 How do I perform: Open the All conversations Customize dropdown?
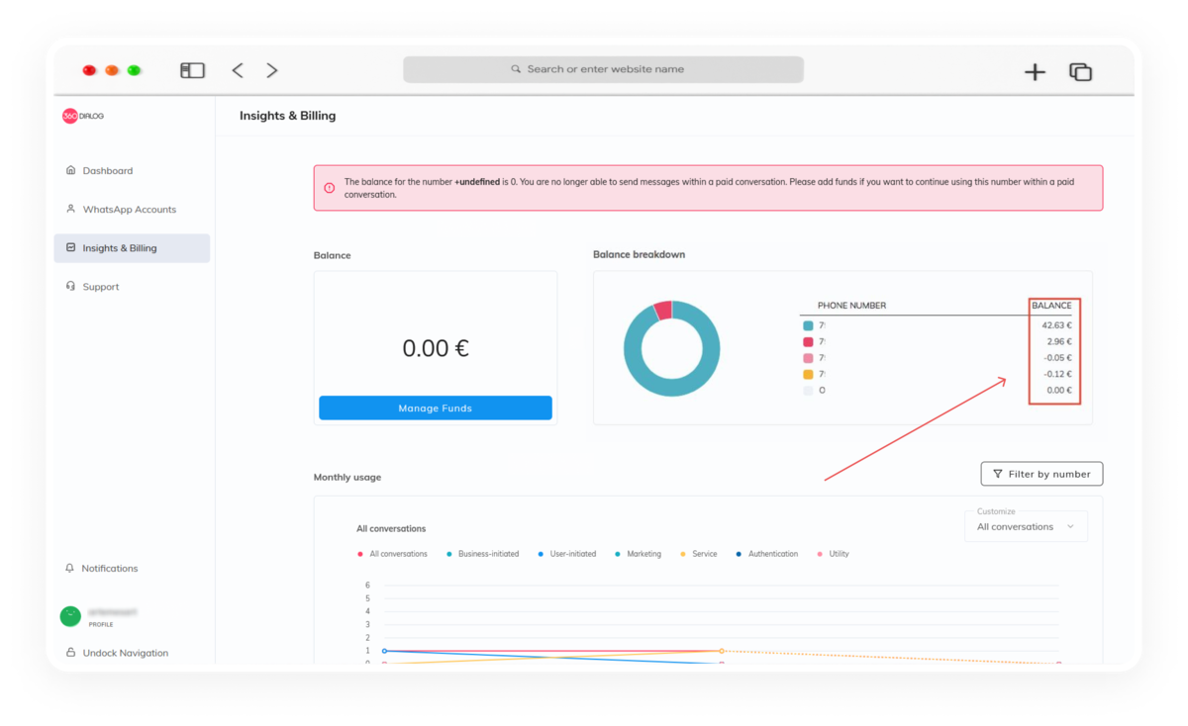pyautogui.click(x=1026, y=526)
